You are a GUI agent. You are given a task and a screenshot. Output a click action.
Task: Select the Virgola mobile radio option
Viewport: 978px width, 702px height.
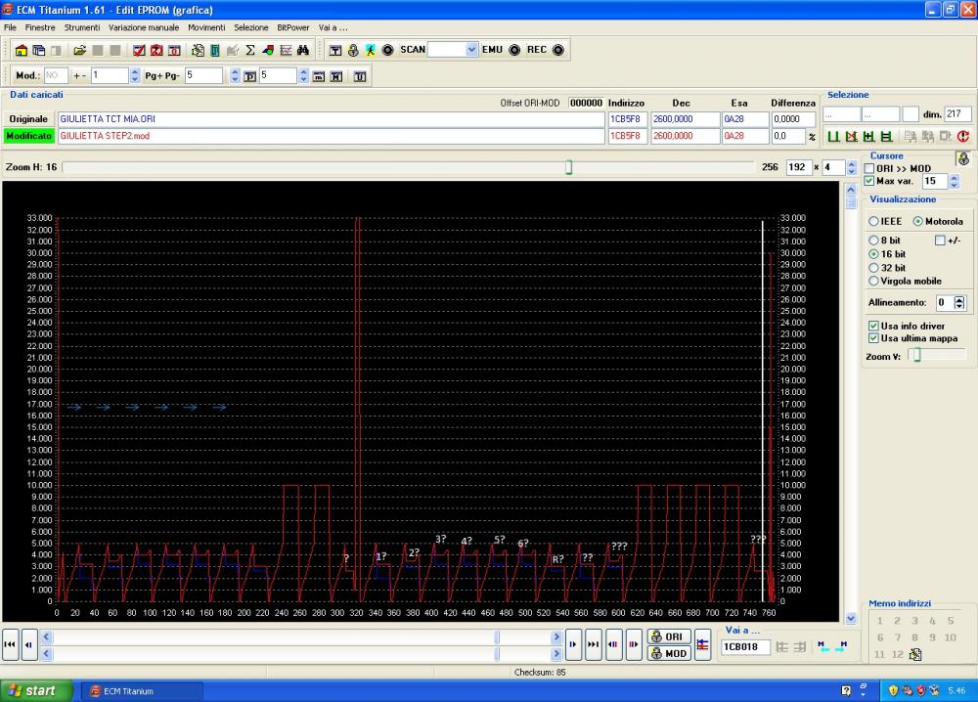point(873,282)
